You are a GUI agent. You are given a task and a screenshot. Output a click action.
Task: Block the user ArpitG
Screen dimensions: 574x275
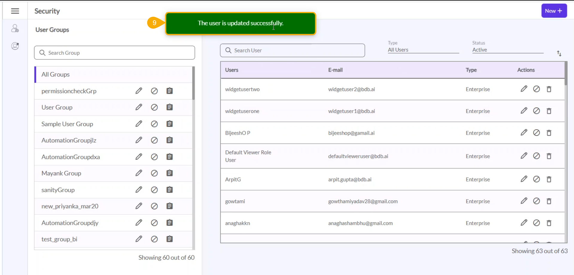pyautogui.click(x=536, y=179)
